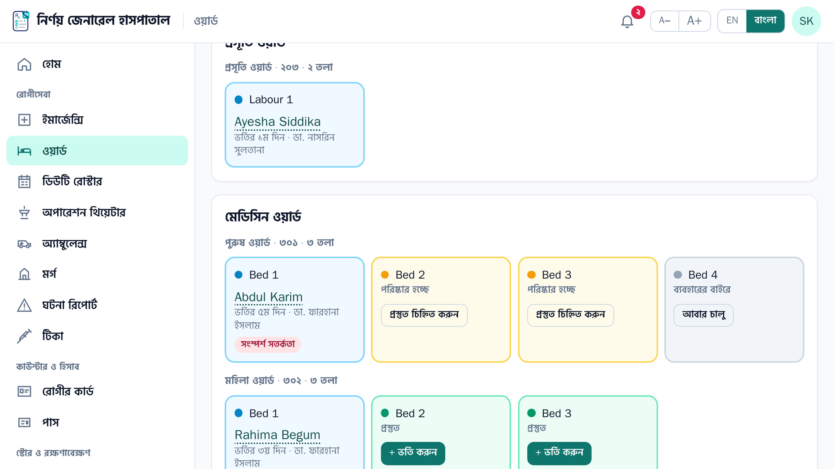Click the emergency plus icon

pyautogui.click(x=24, y=120)
